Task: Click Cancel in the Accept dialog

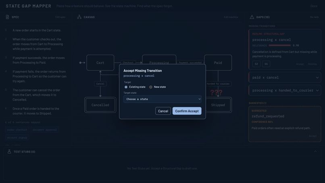Action: 163,111
